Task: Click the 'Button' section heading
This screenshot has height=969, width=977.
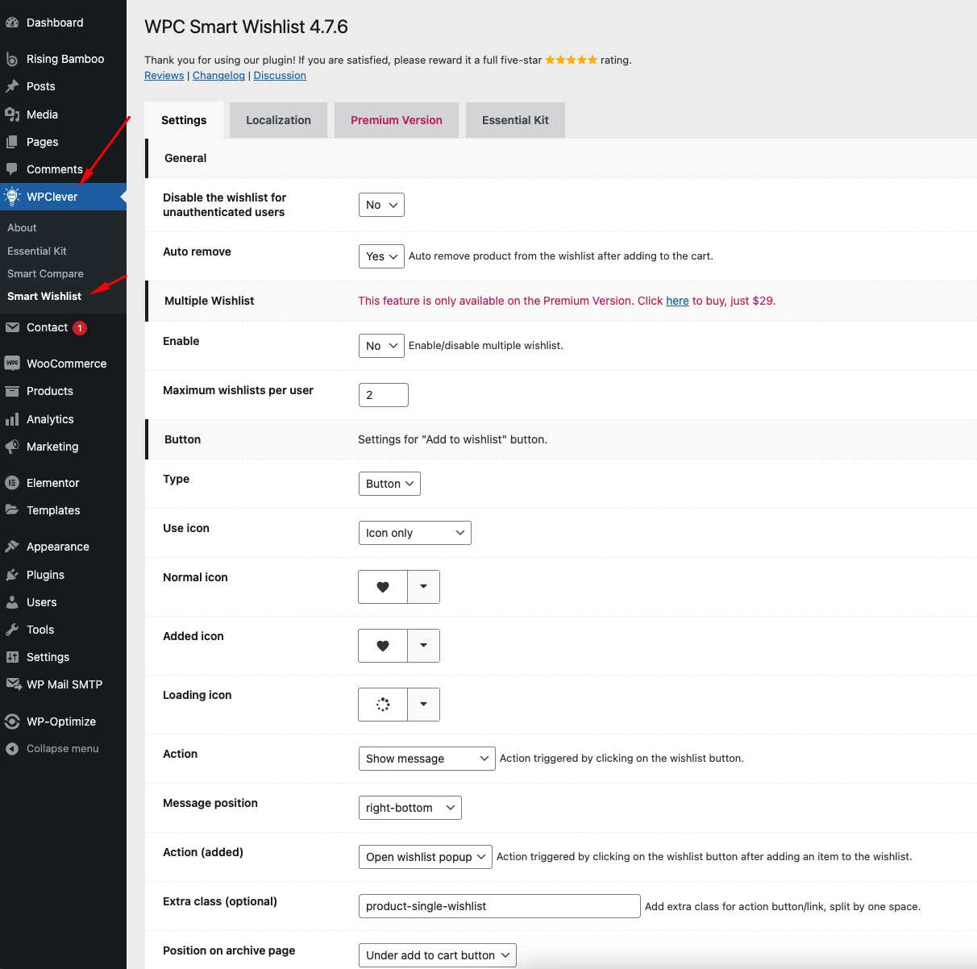Action: 182,439
